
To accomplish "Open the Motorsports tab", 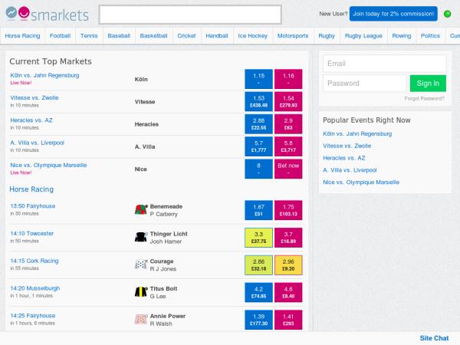I will 293,36.
